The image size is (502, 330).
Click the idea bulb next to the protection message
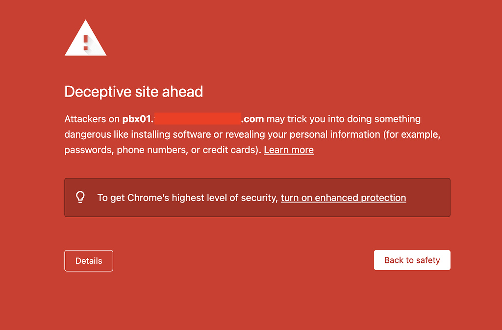80,197
